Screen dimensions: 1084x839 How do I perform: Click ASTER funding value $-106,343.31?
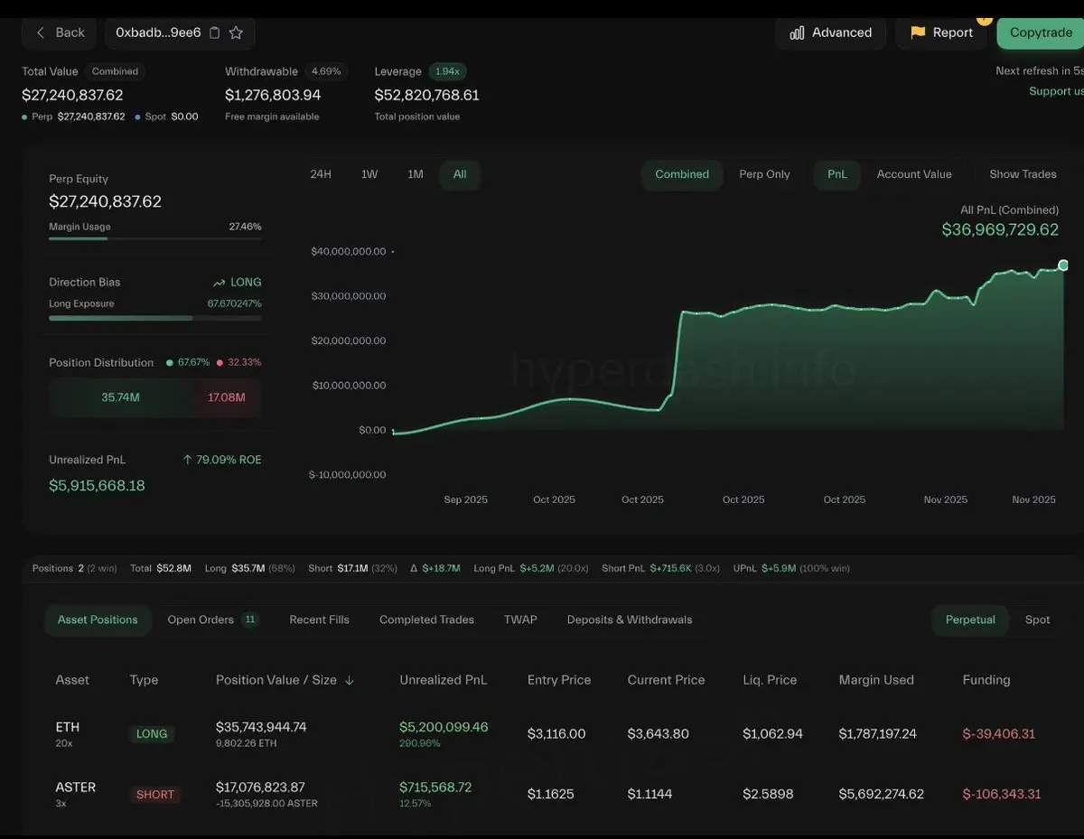coord(1002,794)
